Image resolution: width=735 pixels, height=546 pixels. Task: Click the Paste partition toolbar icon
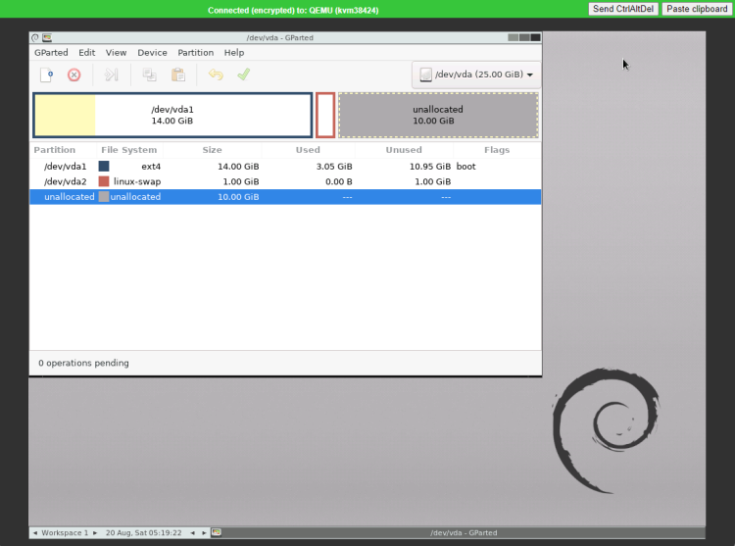tap(178, 74)
